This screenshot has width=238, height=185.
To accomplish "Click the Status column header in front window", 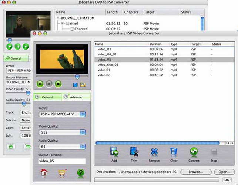I will coord(222,44).
